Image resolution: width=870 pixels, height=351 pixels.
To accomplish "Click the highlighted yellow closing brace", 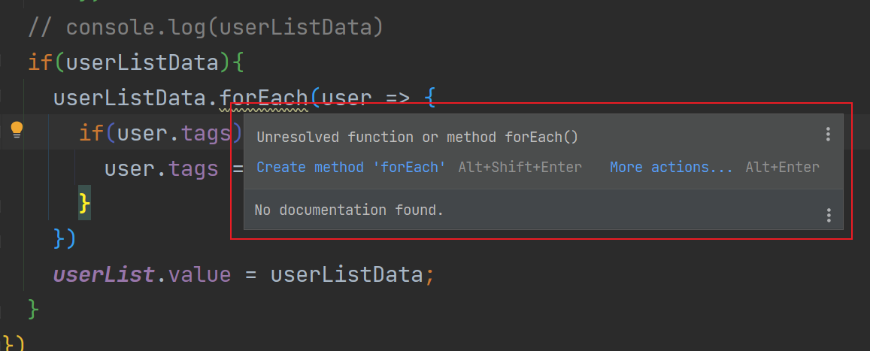I will point(84,204).
